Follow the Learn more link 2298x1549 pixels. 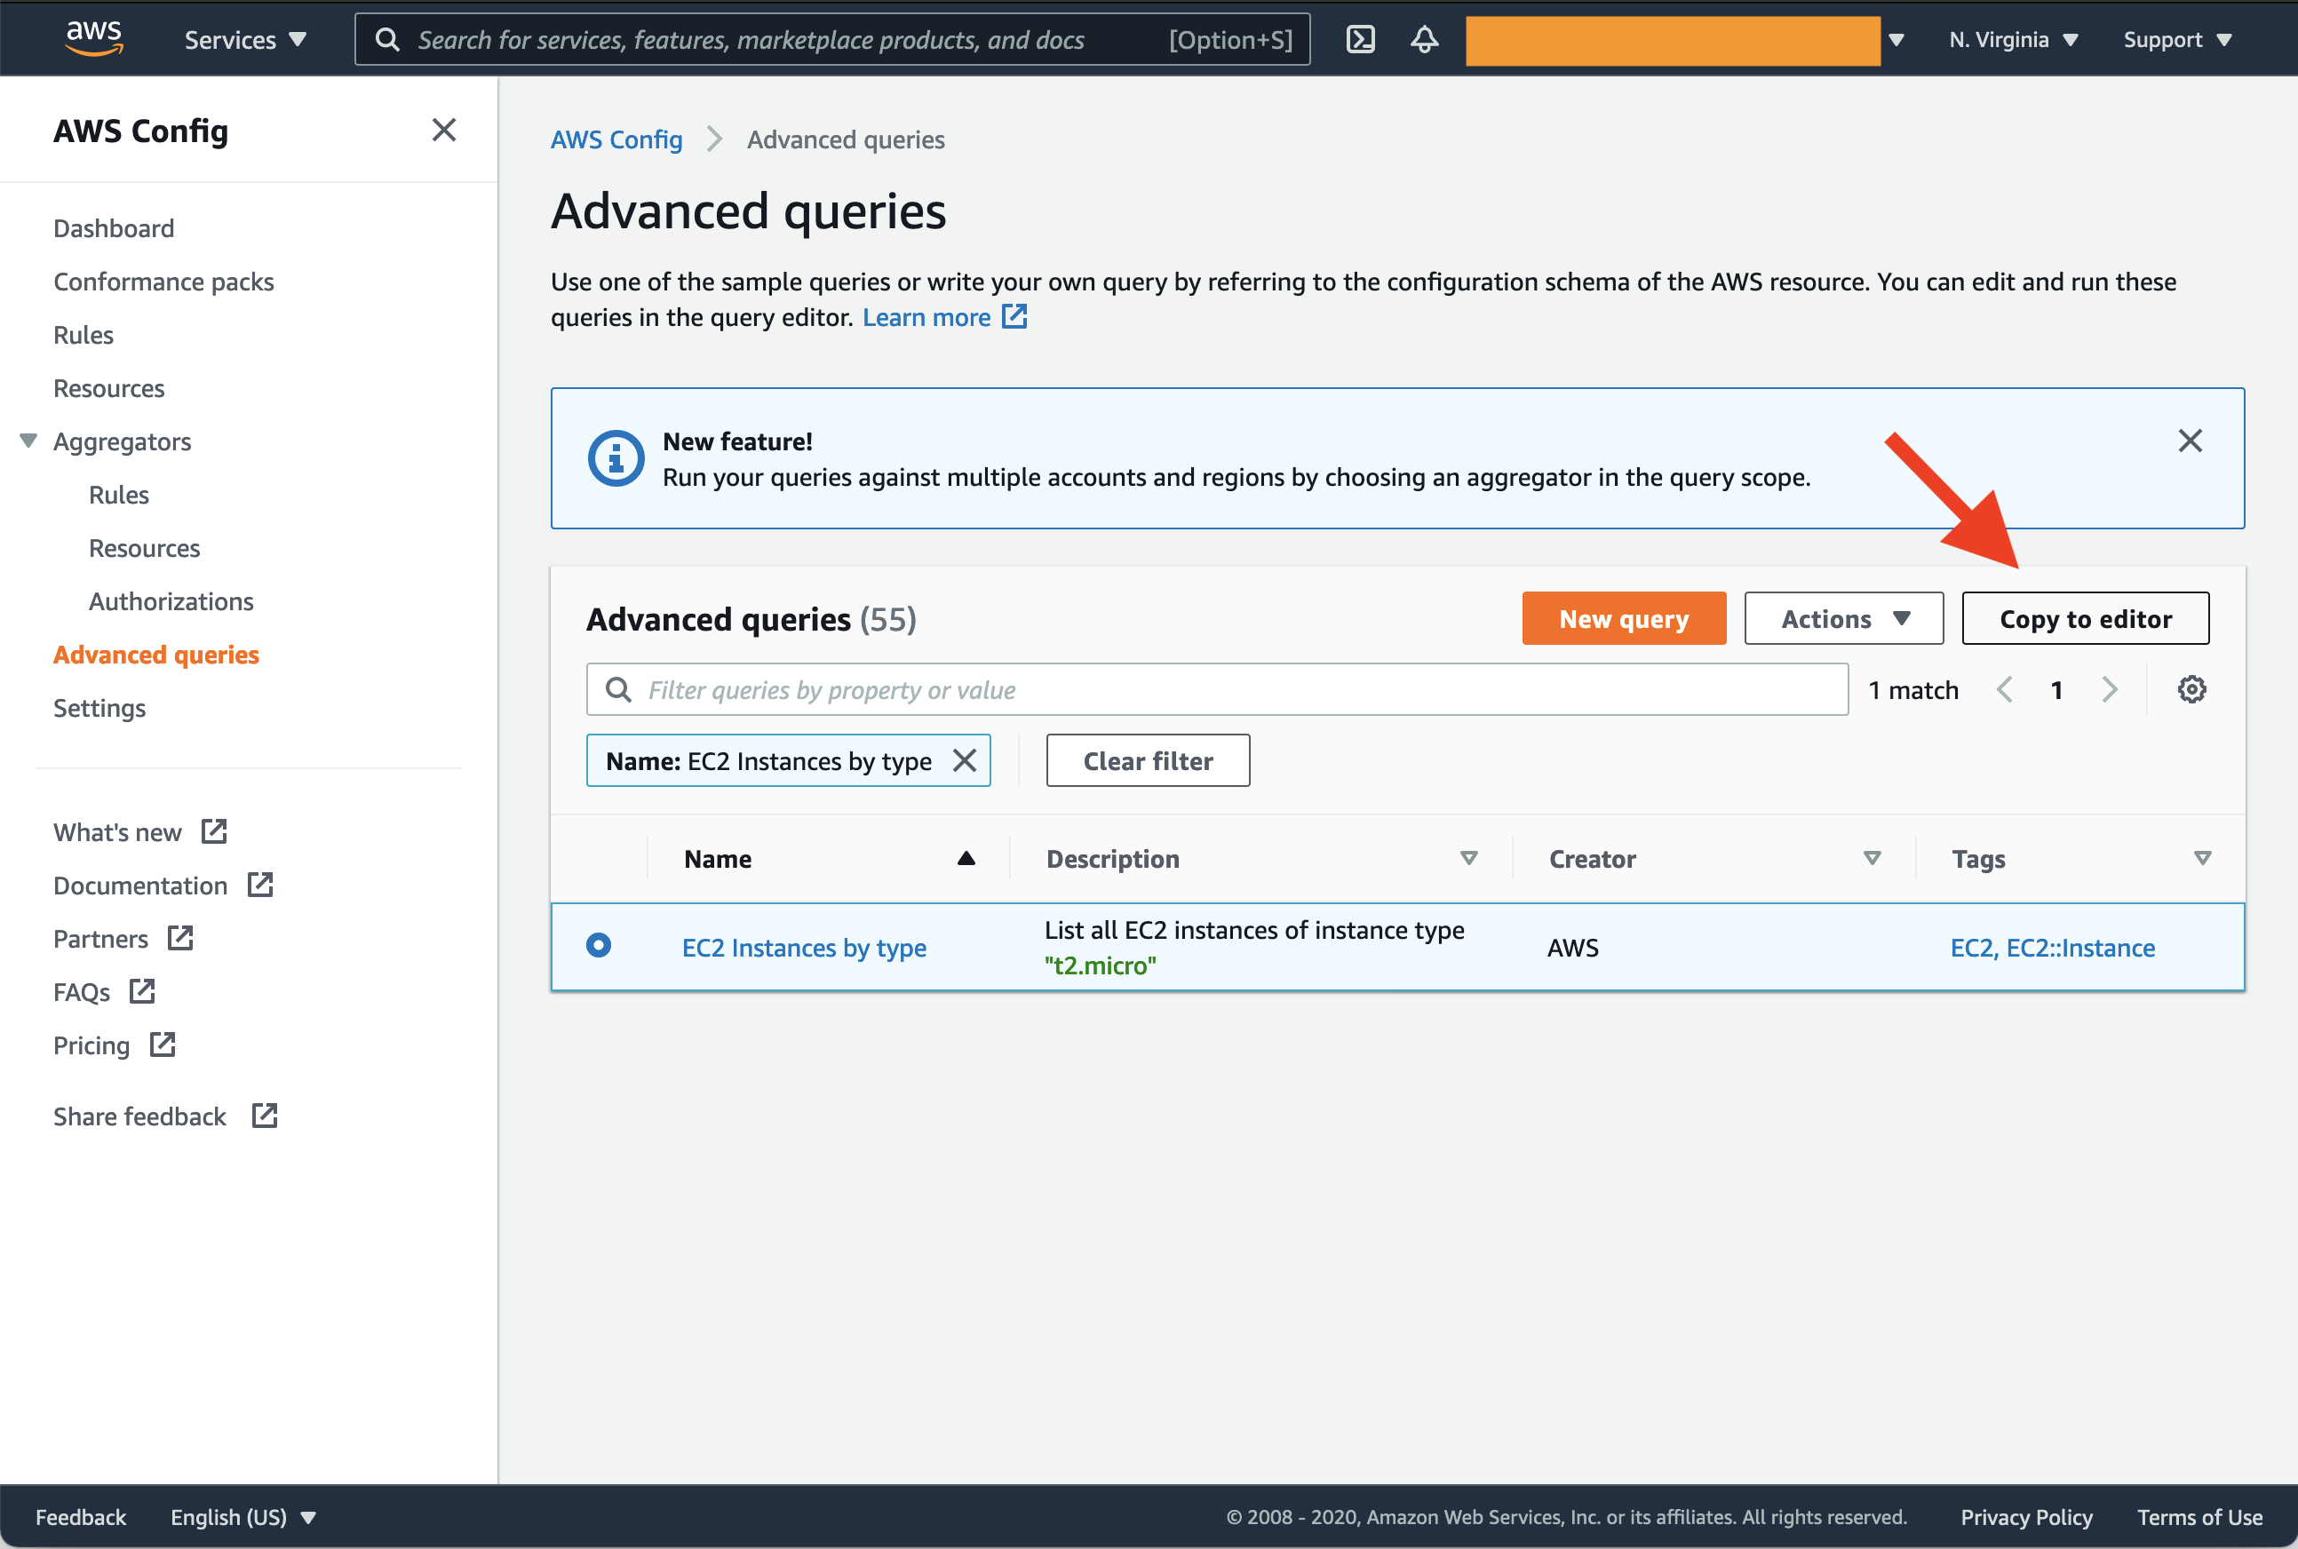(x=926, y=317)
